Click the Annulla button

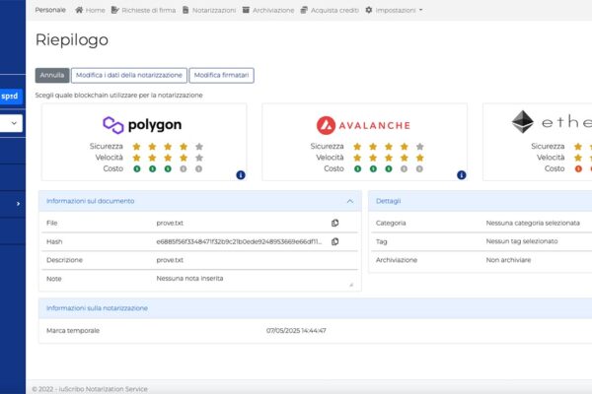click(52, 76)
